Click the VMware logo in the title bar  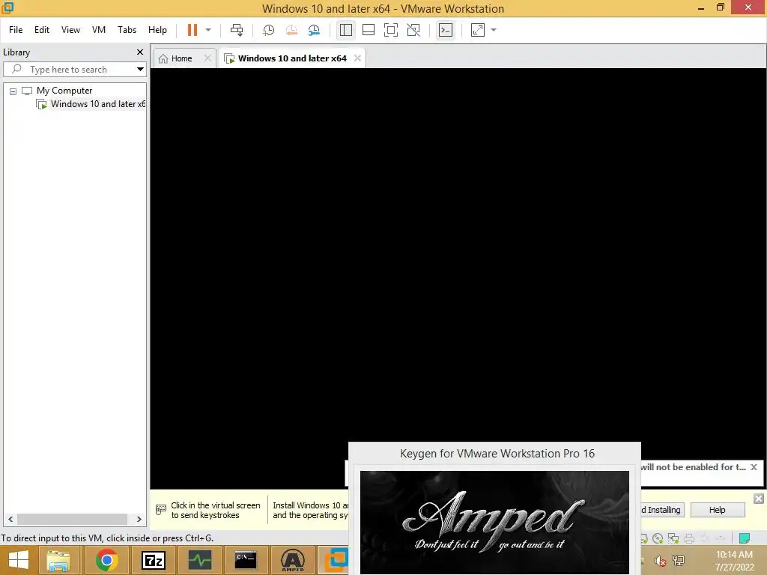click(x=7, y=7)
